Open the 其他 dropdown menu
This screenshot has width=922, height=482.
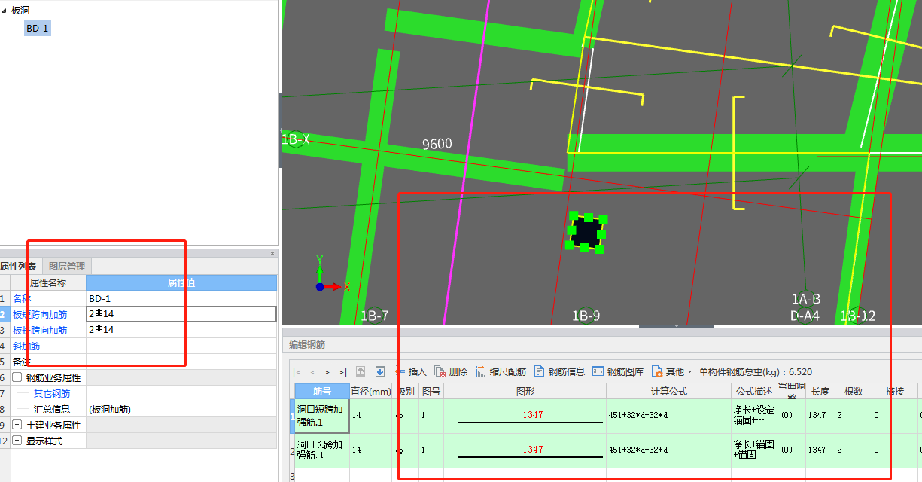pos(671,371)
